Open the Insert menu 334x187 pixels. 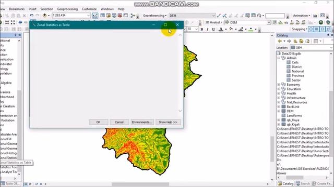[32, 9]
